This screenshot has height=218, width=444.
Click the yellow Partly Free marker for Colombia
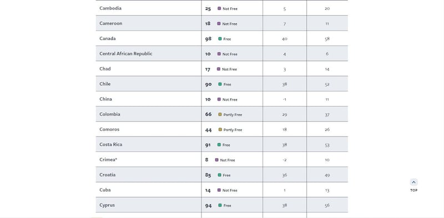pos(220,114)
